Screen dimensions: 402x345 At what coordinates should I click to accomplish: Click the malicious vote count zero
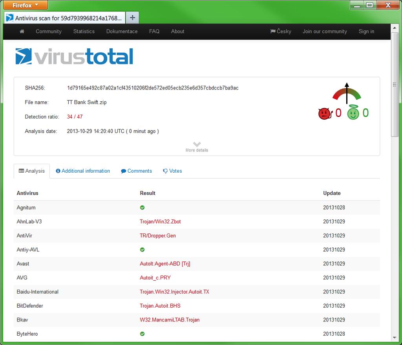[338, 113]
